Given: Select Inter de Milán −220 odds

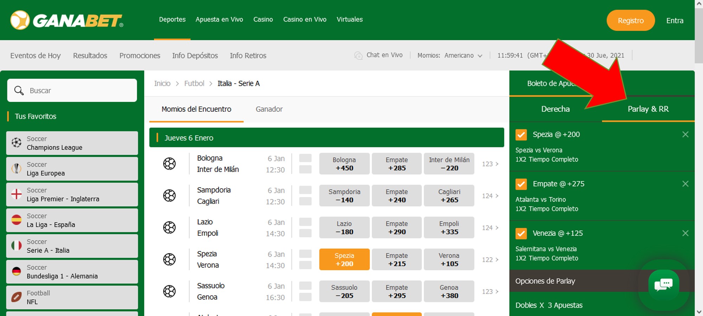Looking at the screenshot, I should click(x=449, y=163).
